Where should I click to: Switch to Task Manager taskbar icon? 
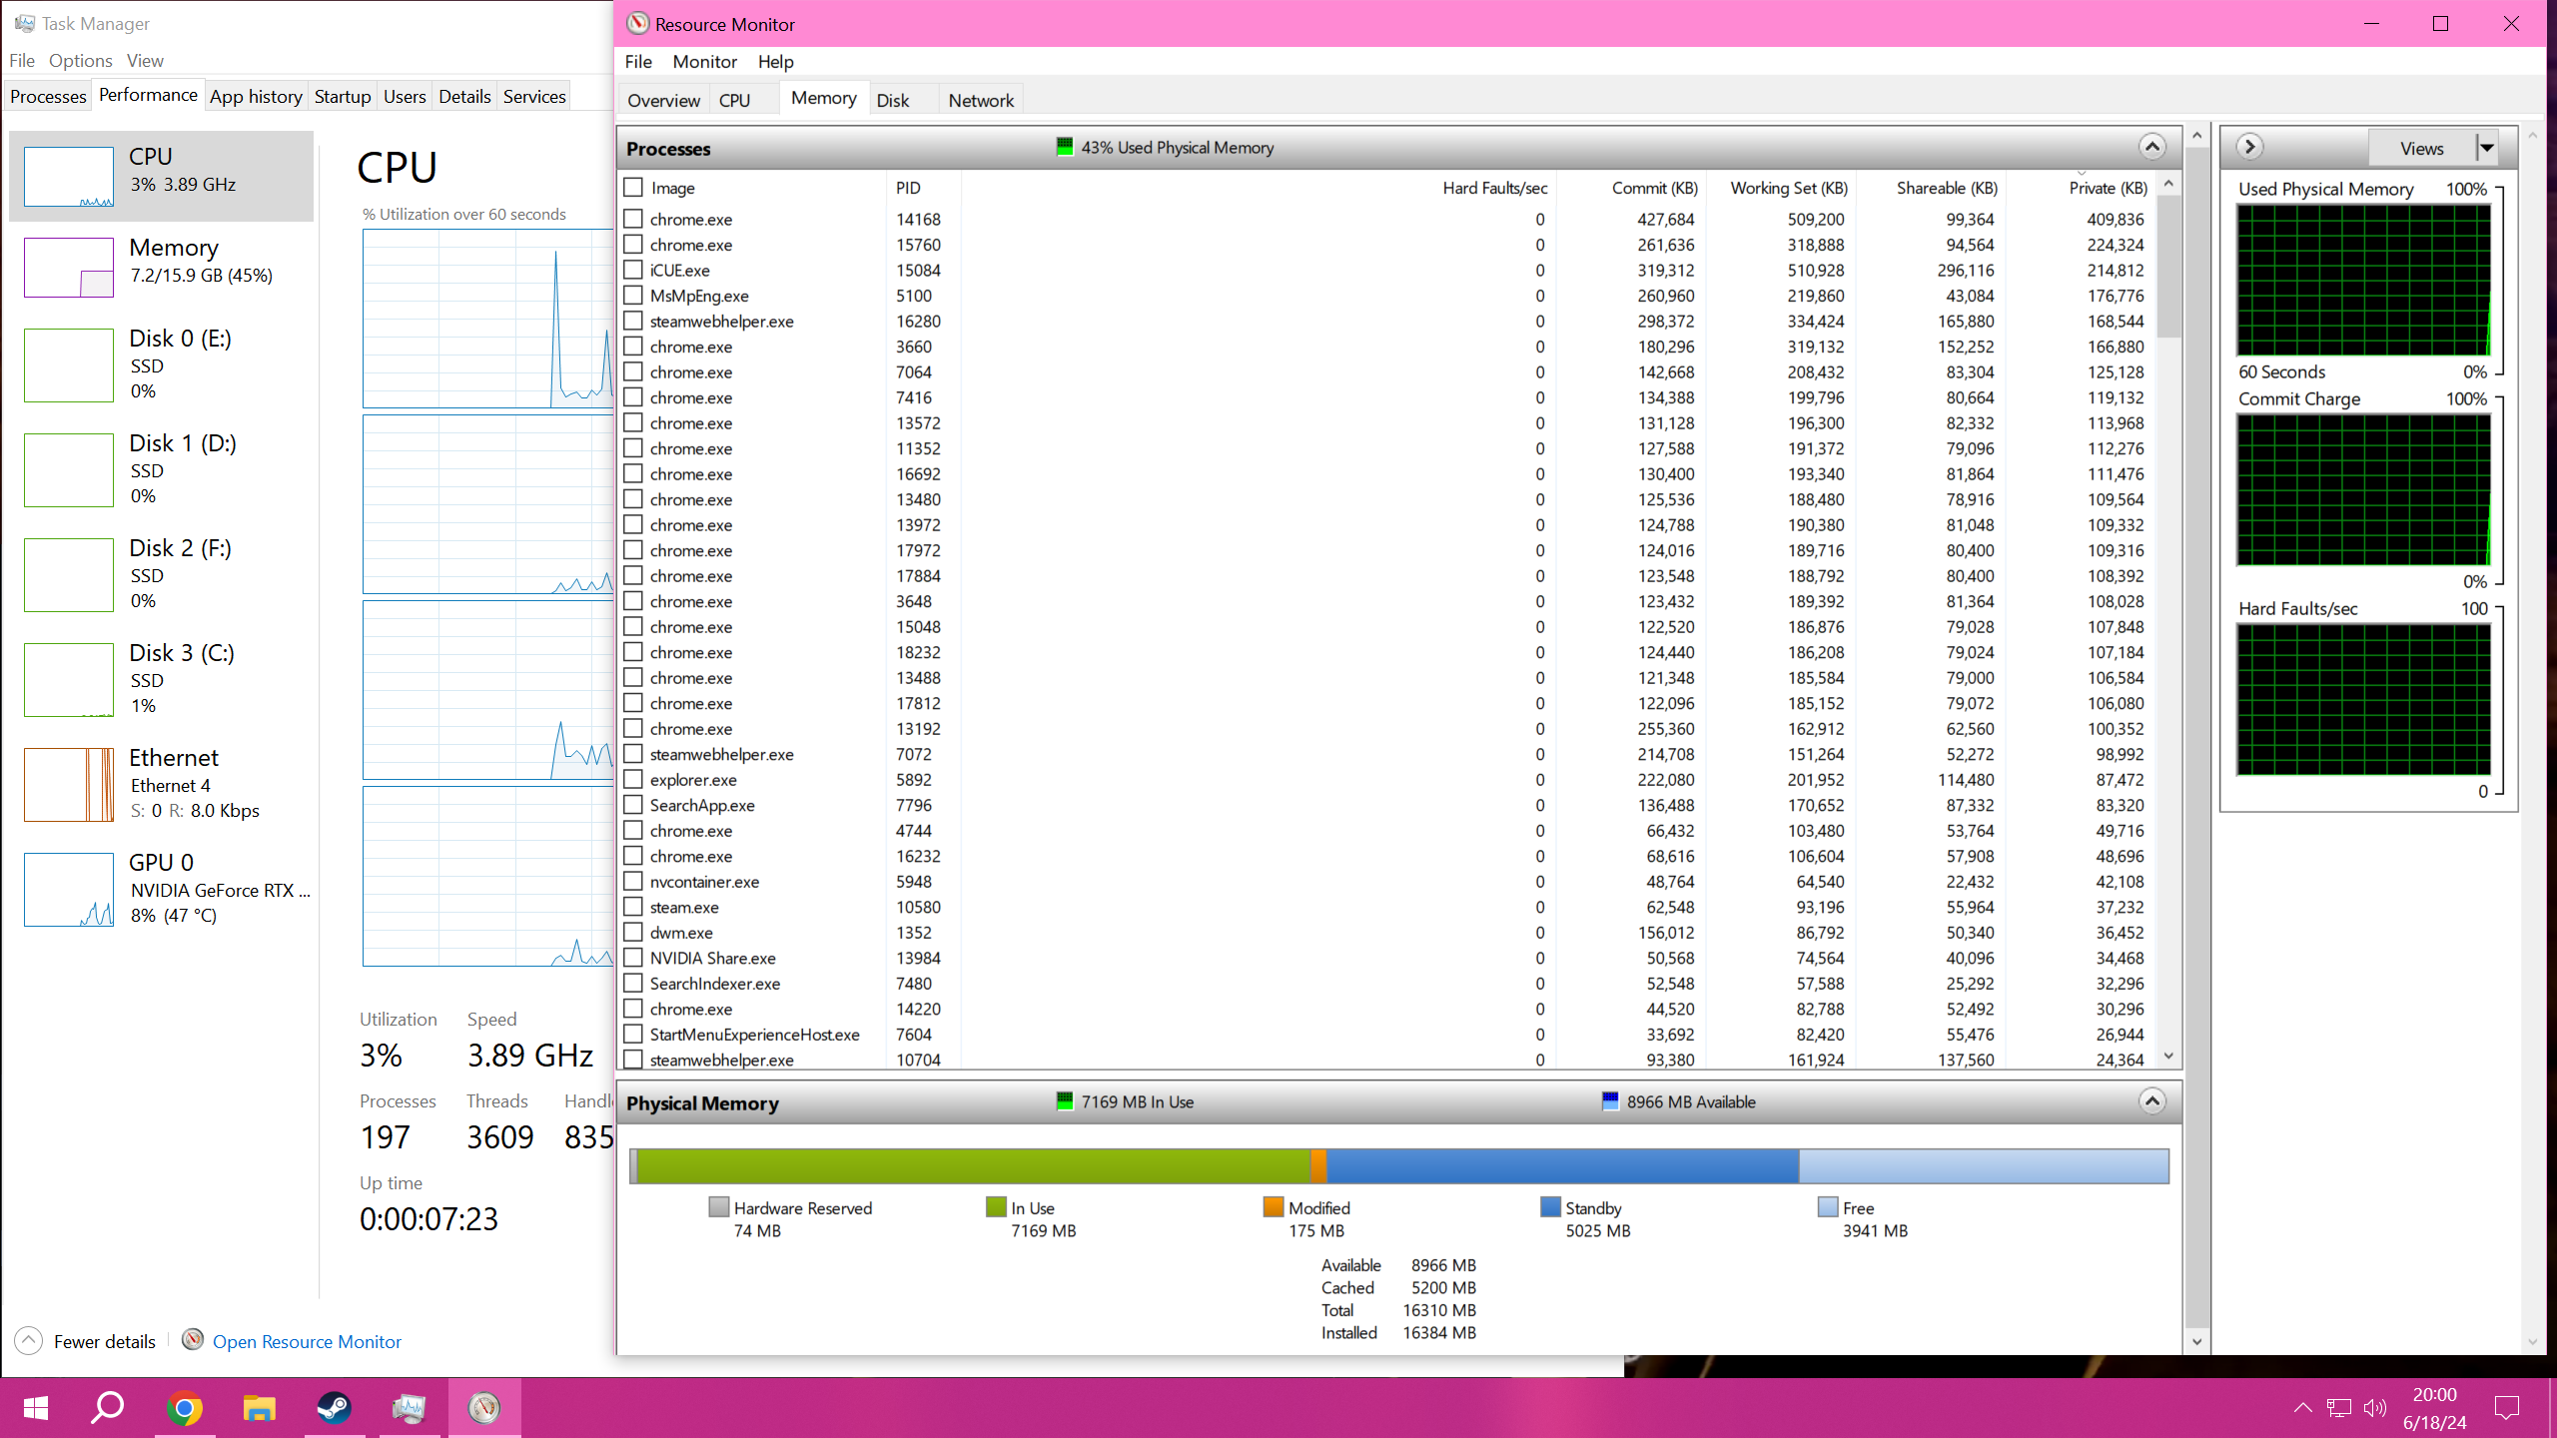pyautogui.click(x=409, y=1408)
